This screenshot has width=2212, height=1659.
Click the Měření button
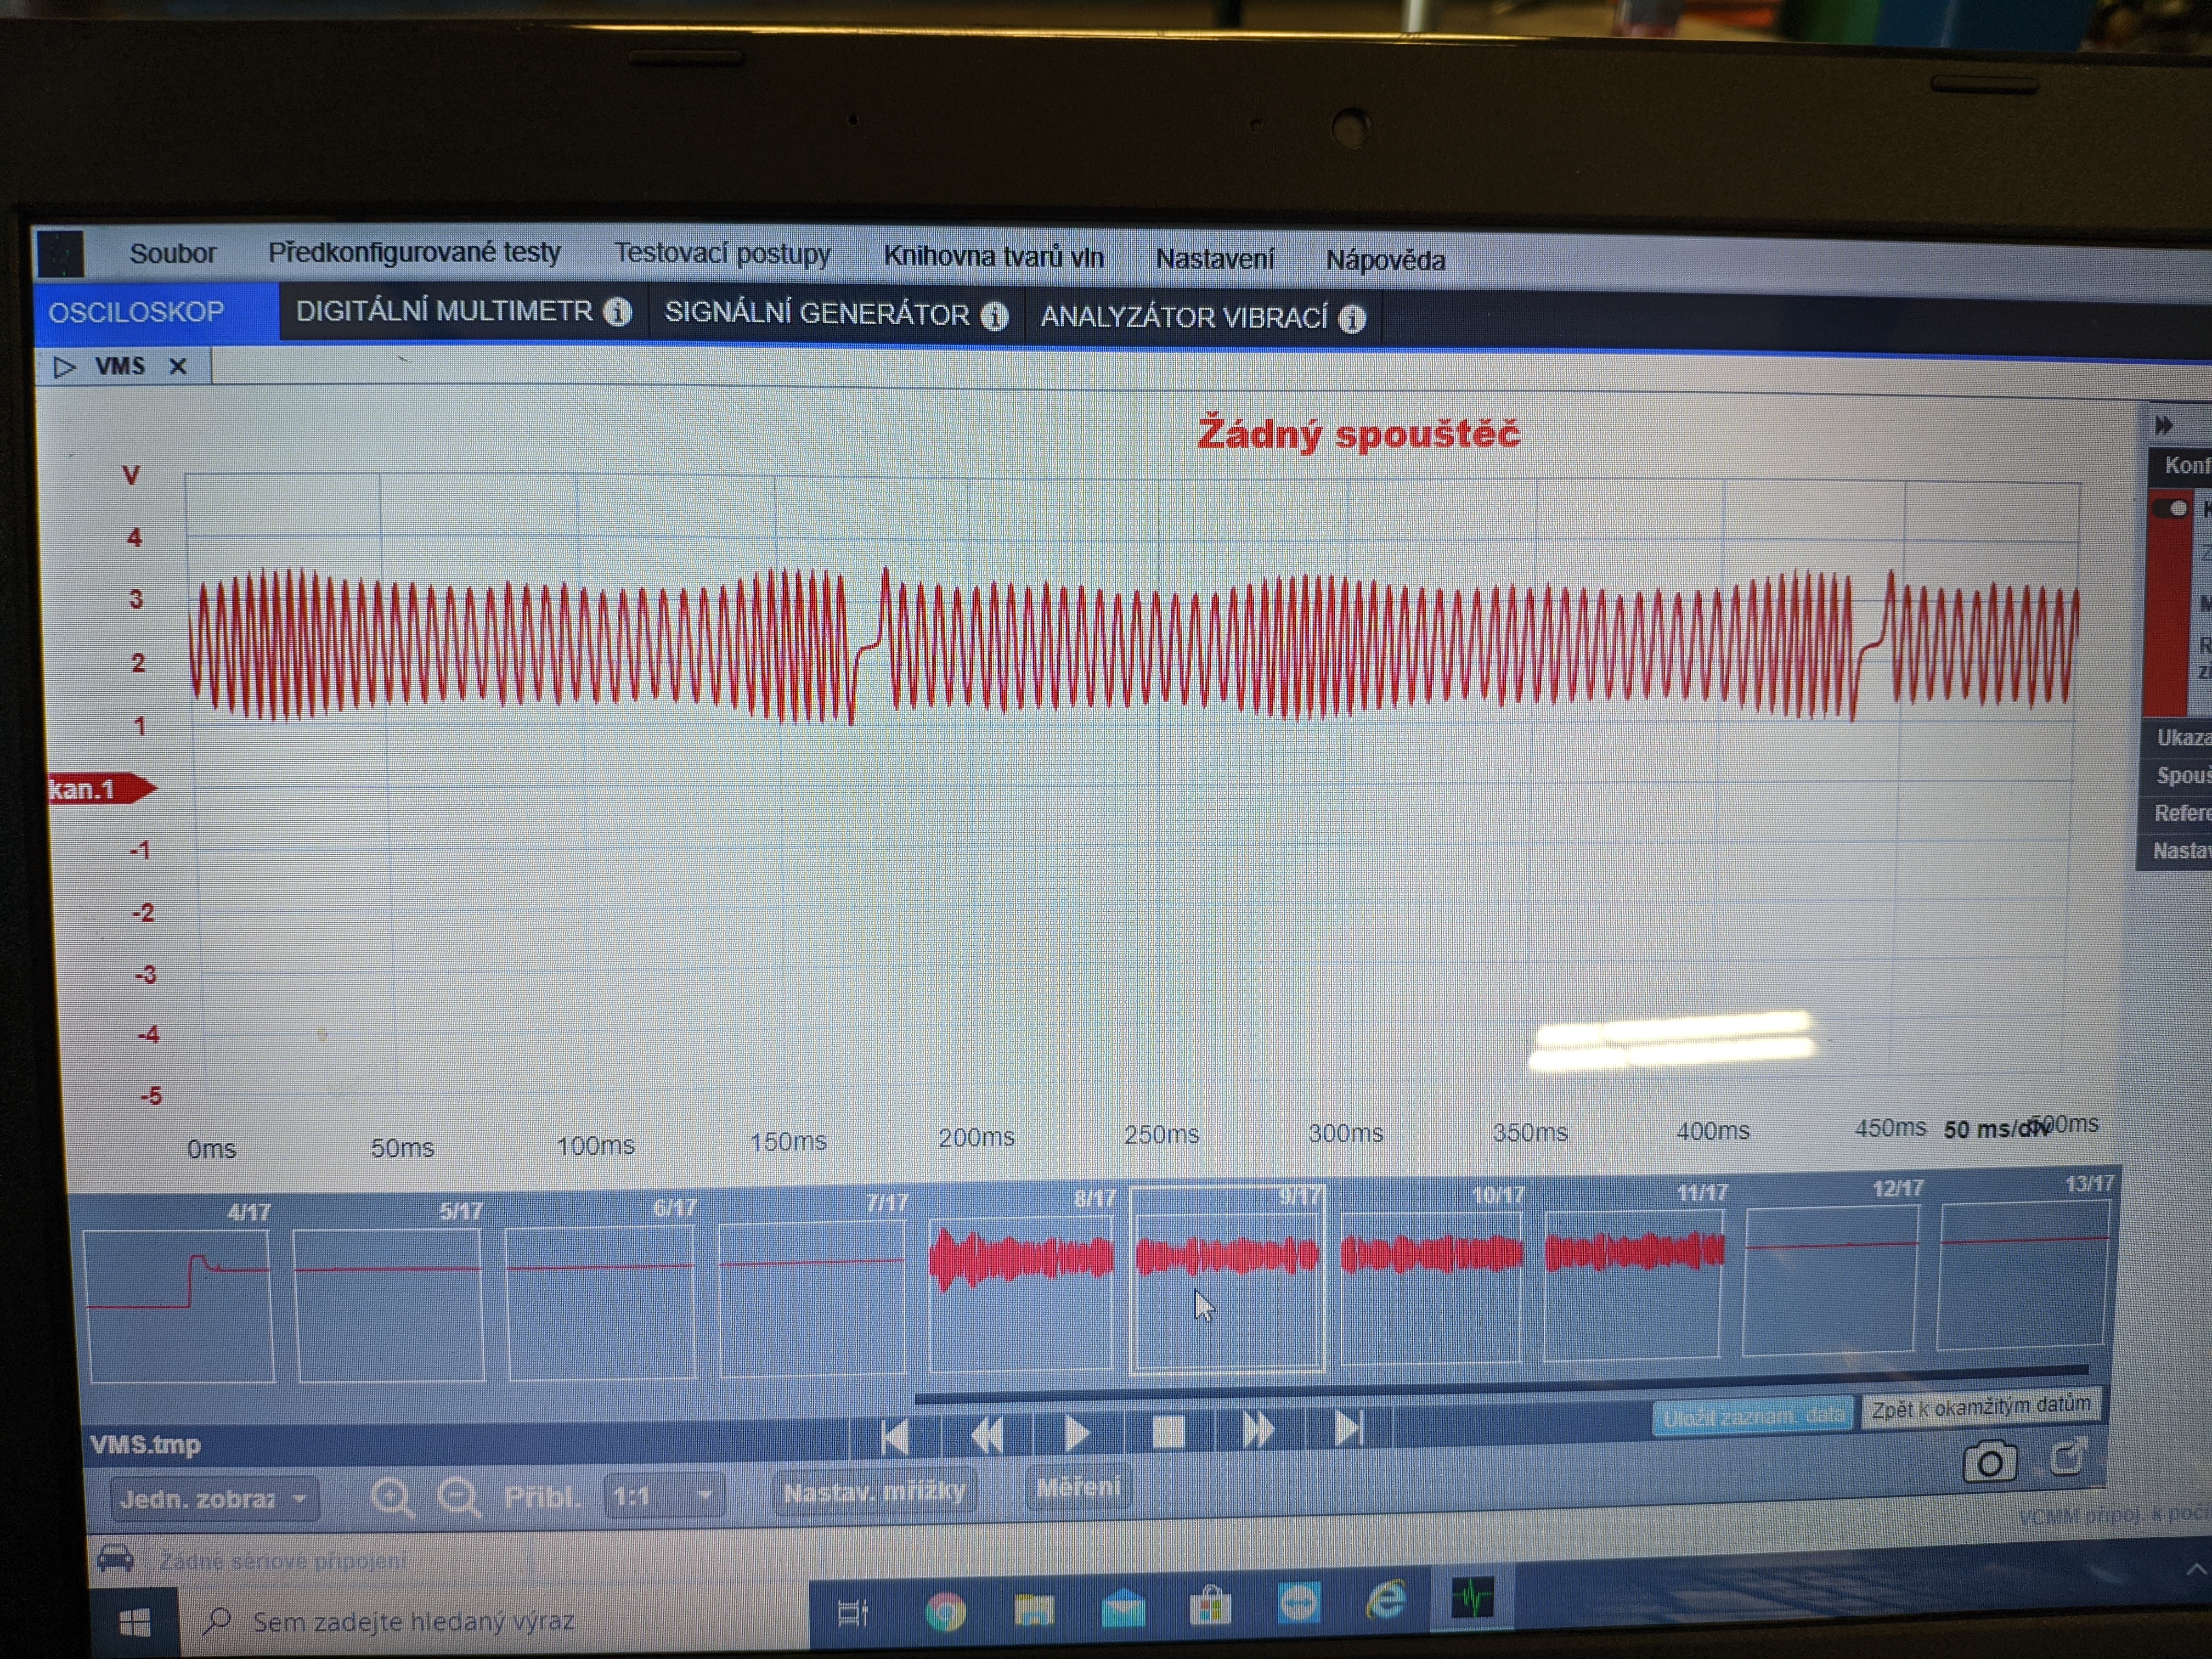click(x=1077, y=1488)
